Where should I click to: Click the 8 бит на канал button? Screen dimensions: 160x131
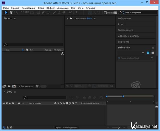[26, 86]
